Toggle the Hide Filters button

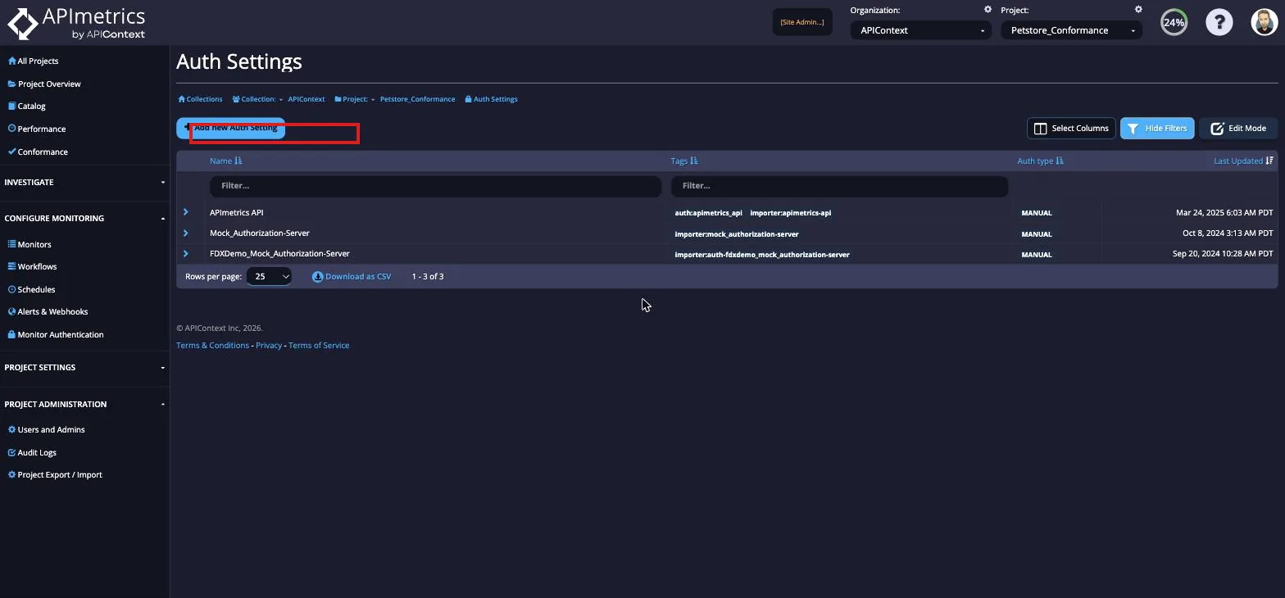pos(1157,128)
